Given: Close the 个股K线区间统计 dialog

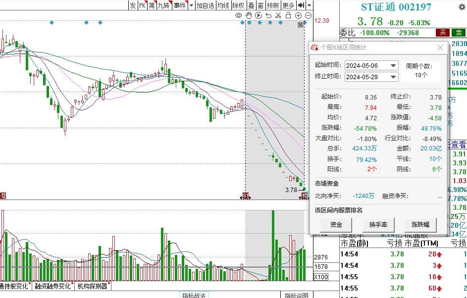Looking at the screenshot, I should (440, 48).
